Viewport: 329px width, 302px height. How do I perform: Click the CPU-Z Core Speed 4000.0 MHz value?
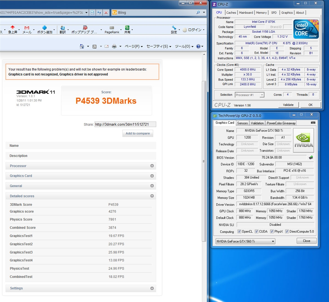[248, 69]
